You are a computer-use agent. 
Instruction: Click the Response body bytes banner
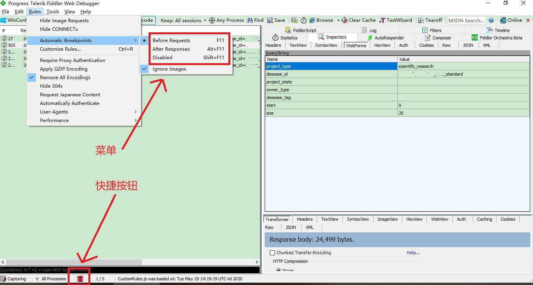coord(397,239)
